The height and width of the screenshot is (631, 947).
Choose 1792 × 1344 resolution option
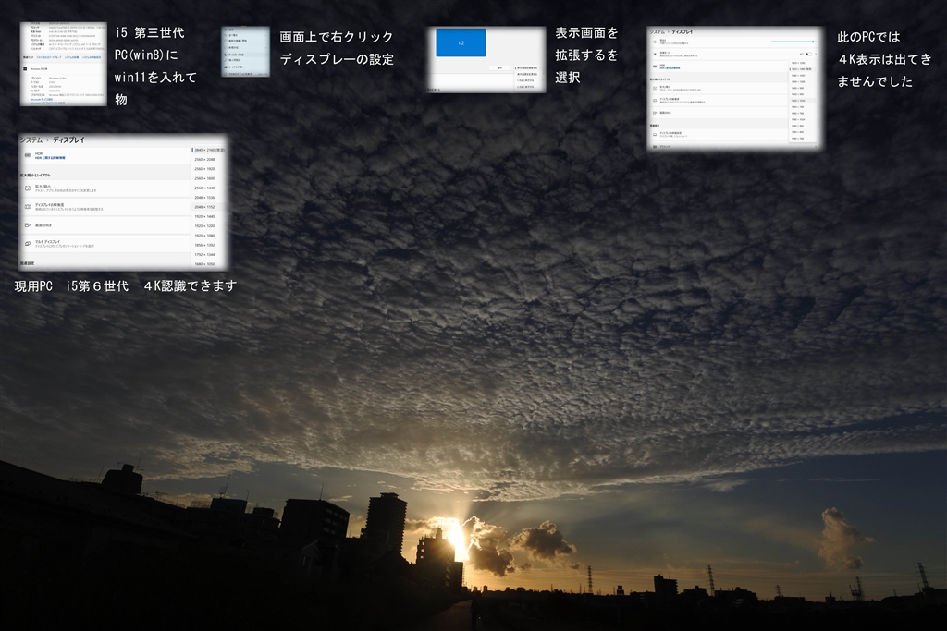pyautogui.click(x=204, y=255)
